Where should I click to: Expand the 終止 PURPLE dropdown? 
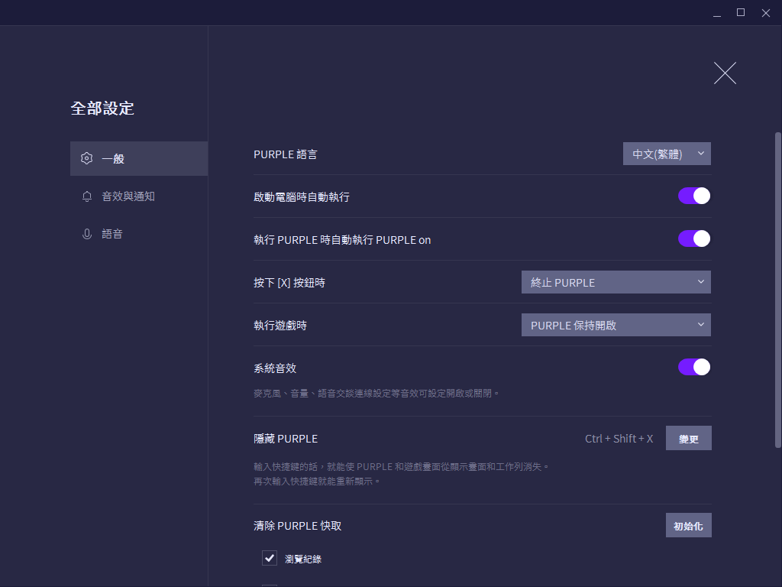tap(616, 281)
